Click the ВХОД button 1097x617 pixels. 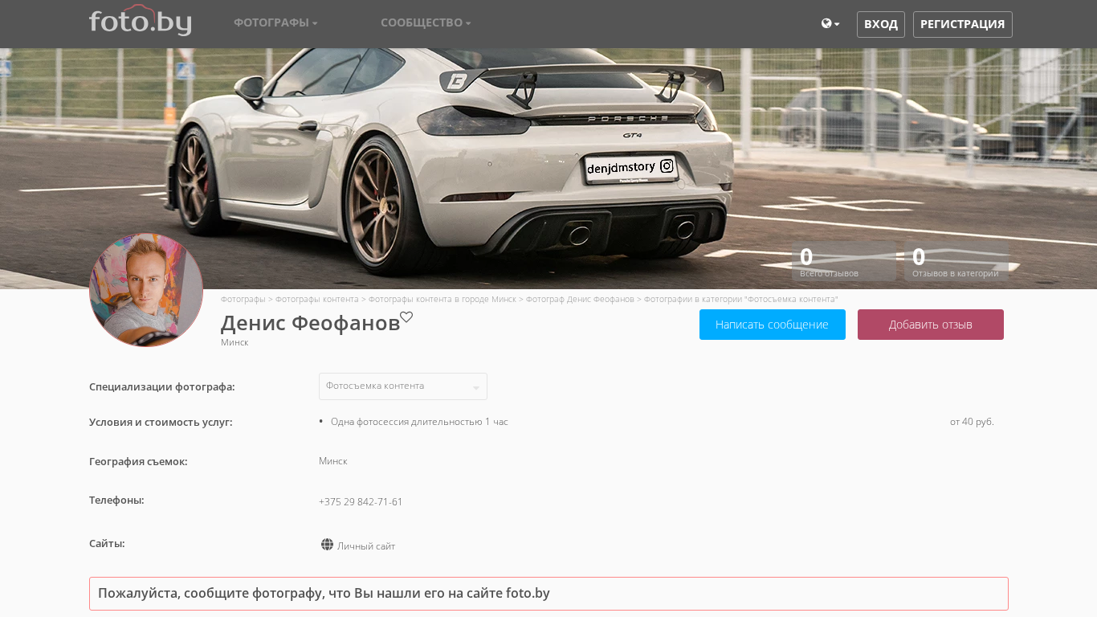(x=881, y=24)
